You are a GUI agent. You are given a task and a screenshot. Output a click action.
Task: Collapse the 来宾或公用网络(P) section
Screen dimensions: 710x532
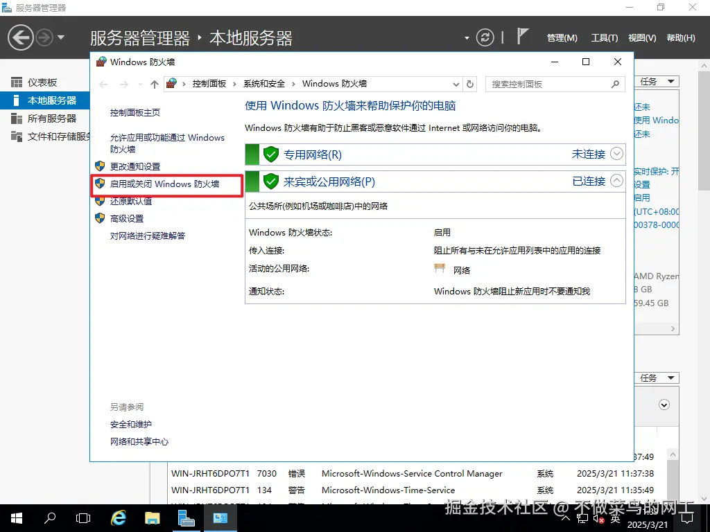tap(617, 181)
